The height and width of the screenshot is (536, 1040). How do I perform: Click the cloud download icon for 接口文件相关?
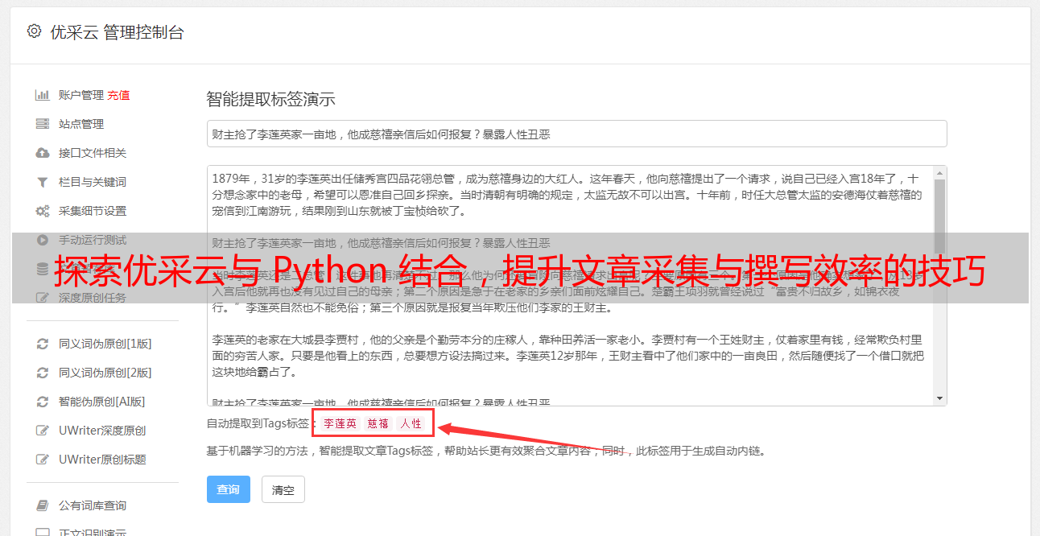point(43,153)
